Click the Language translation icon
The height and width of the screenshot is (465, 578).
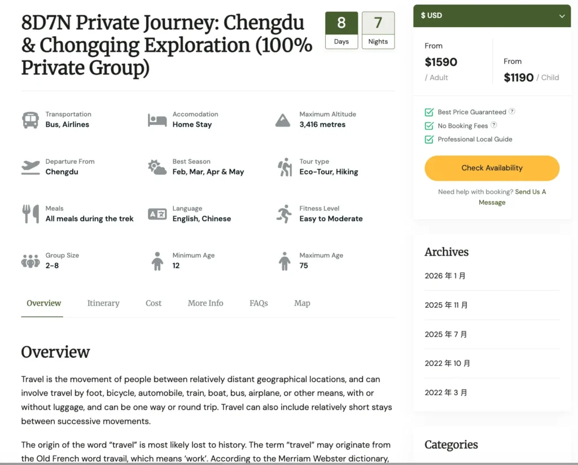point(157,214)
